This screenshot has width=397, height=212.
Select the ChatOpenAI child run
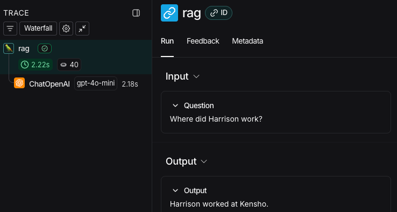[76, 83]
